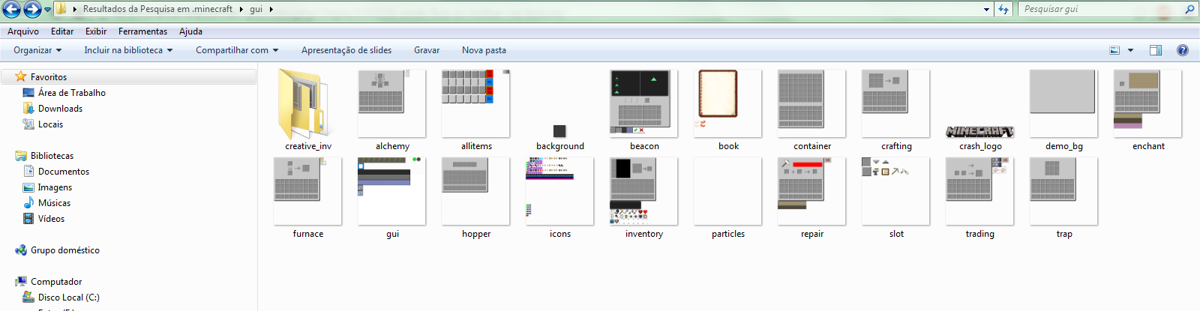Select Favoritos in the navigation pane
The width and height of the screenshot is (1200, 311).
[49, 77]
